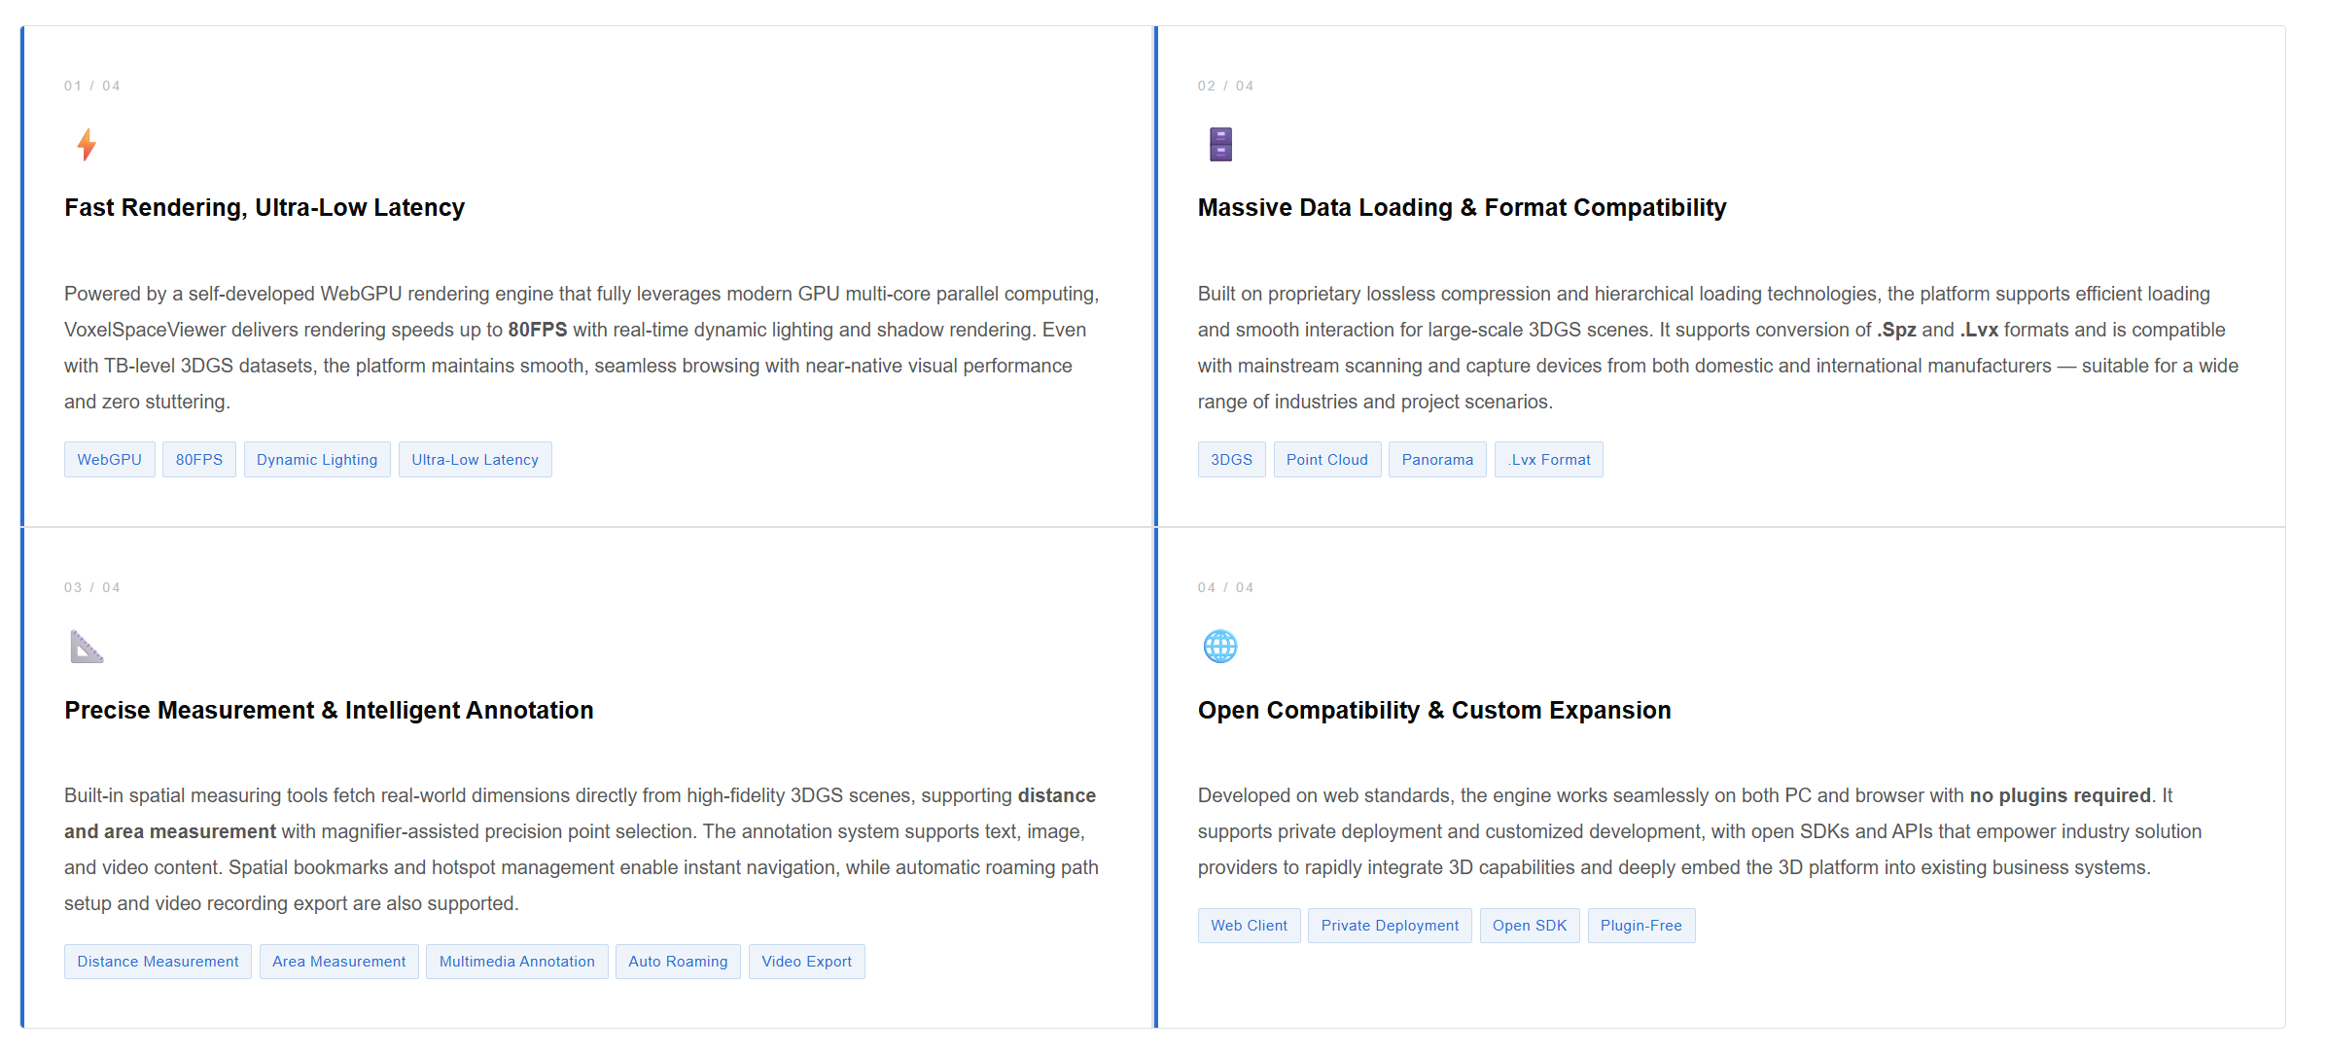
Task: Click the Multimedia Annotation tag
Action: (x=517, y=962)
